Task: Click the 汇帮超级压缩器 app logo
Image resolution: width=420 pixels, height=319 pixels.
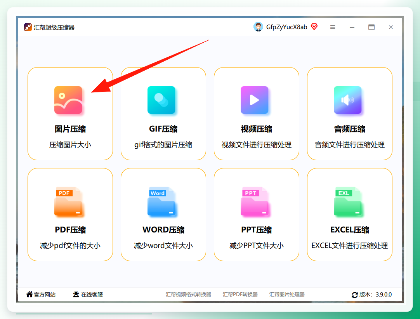Action: pos(28,27)
